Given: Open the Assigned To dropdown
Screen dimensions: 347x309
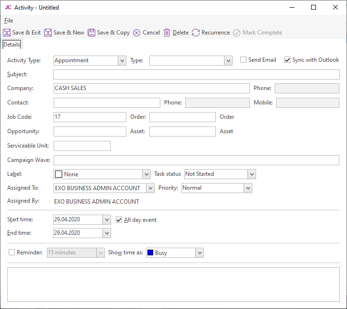Looking at the screenshot, I should [x=150, y=188].
